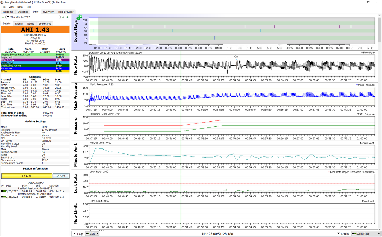Viewport: 382px width, 237px height.
Task: Click the SleepyHead app icon in title bar
Action: pos(2,2)
